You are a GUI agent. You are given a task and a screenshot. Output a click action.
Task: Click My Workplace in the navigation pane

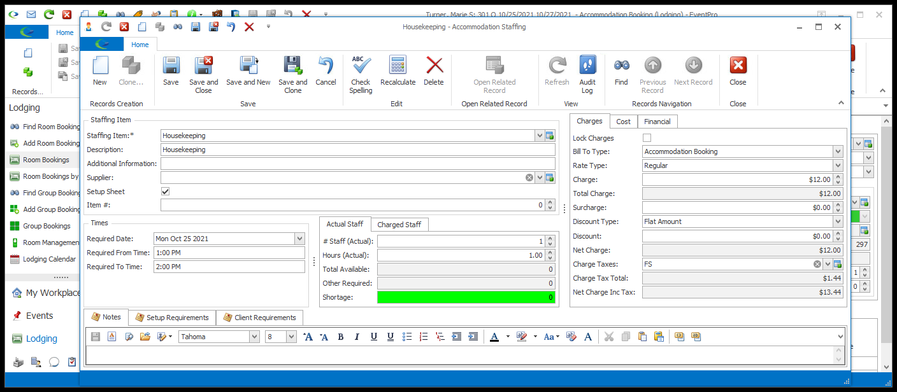(x=46, y=293)
